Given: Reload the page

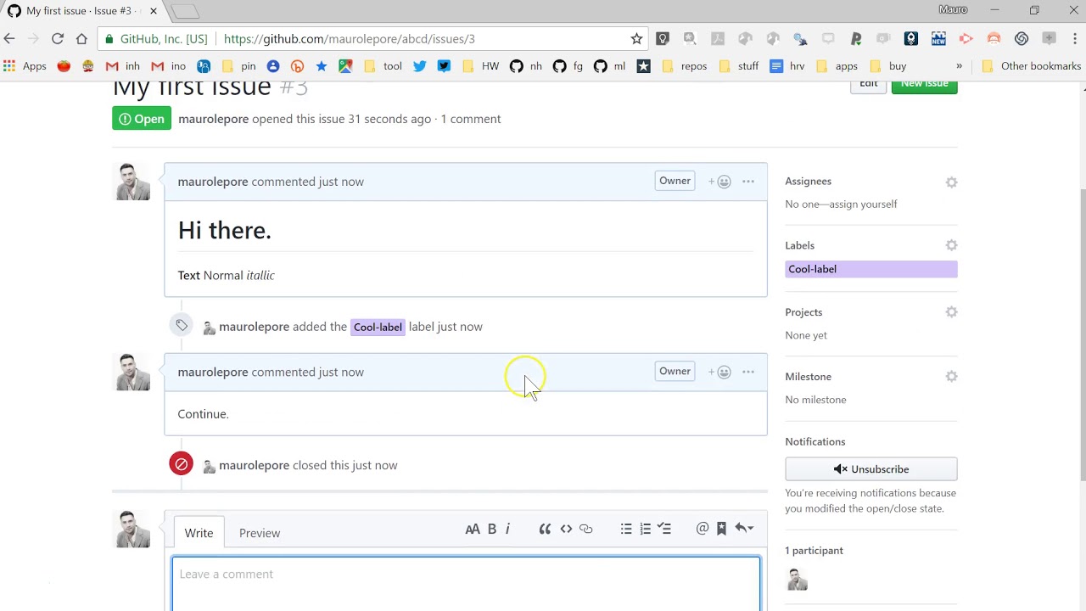Looking at the screenshot, I should [58, 38].
